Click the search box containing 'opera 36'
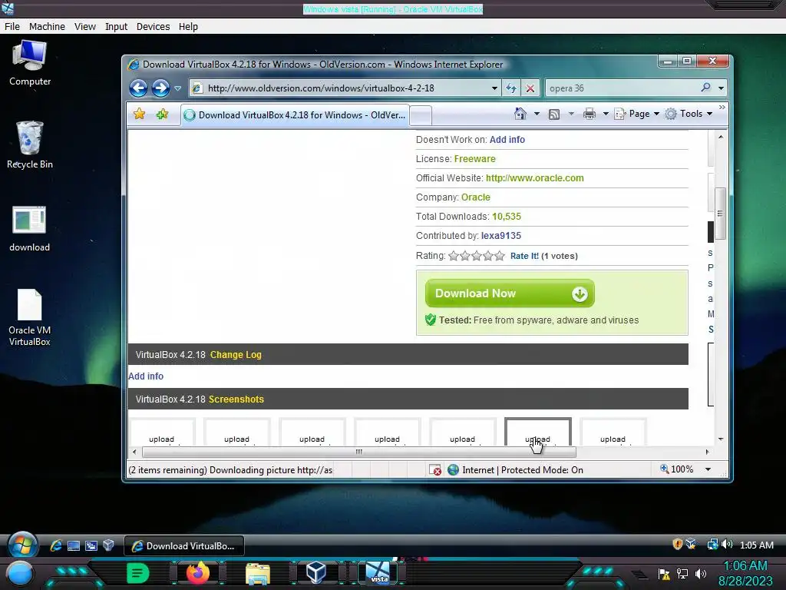 pyautogui.click(x=622, y=88)
